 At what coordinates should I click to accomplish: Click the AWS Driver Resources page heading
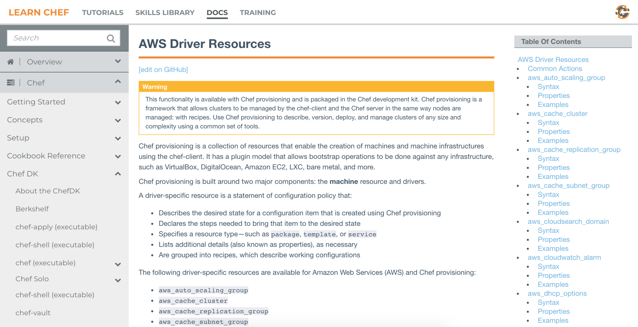(x=204, y=44)
